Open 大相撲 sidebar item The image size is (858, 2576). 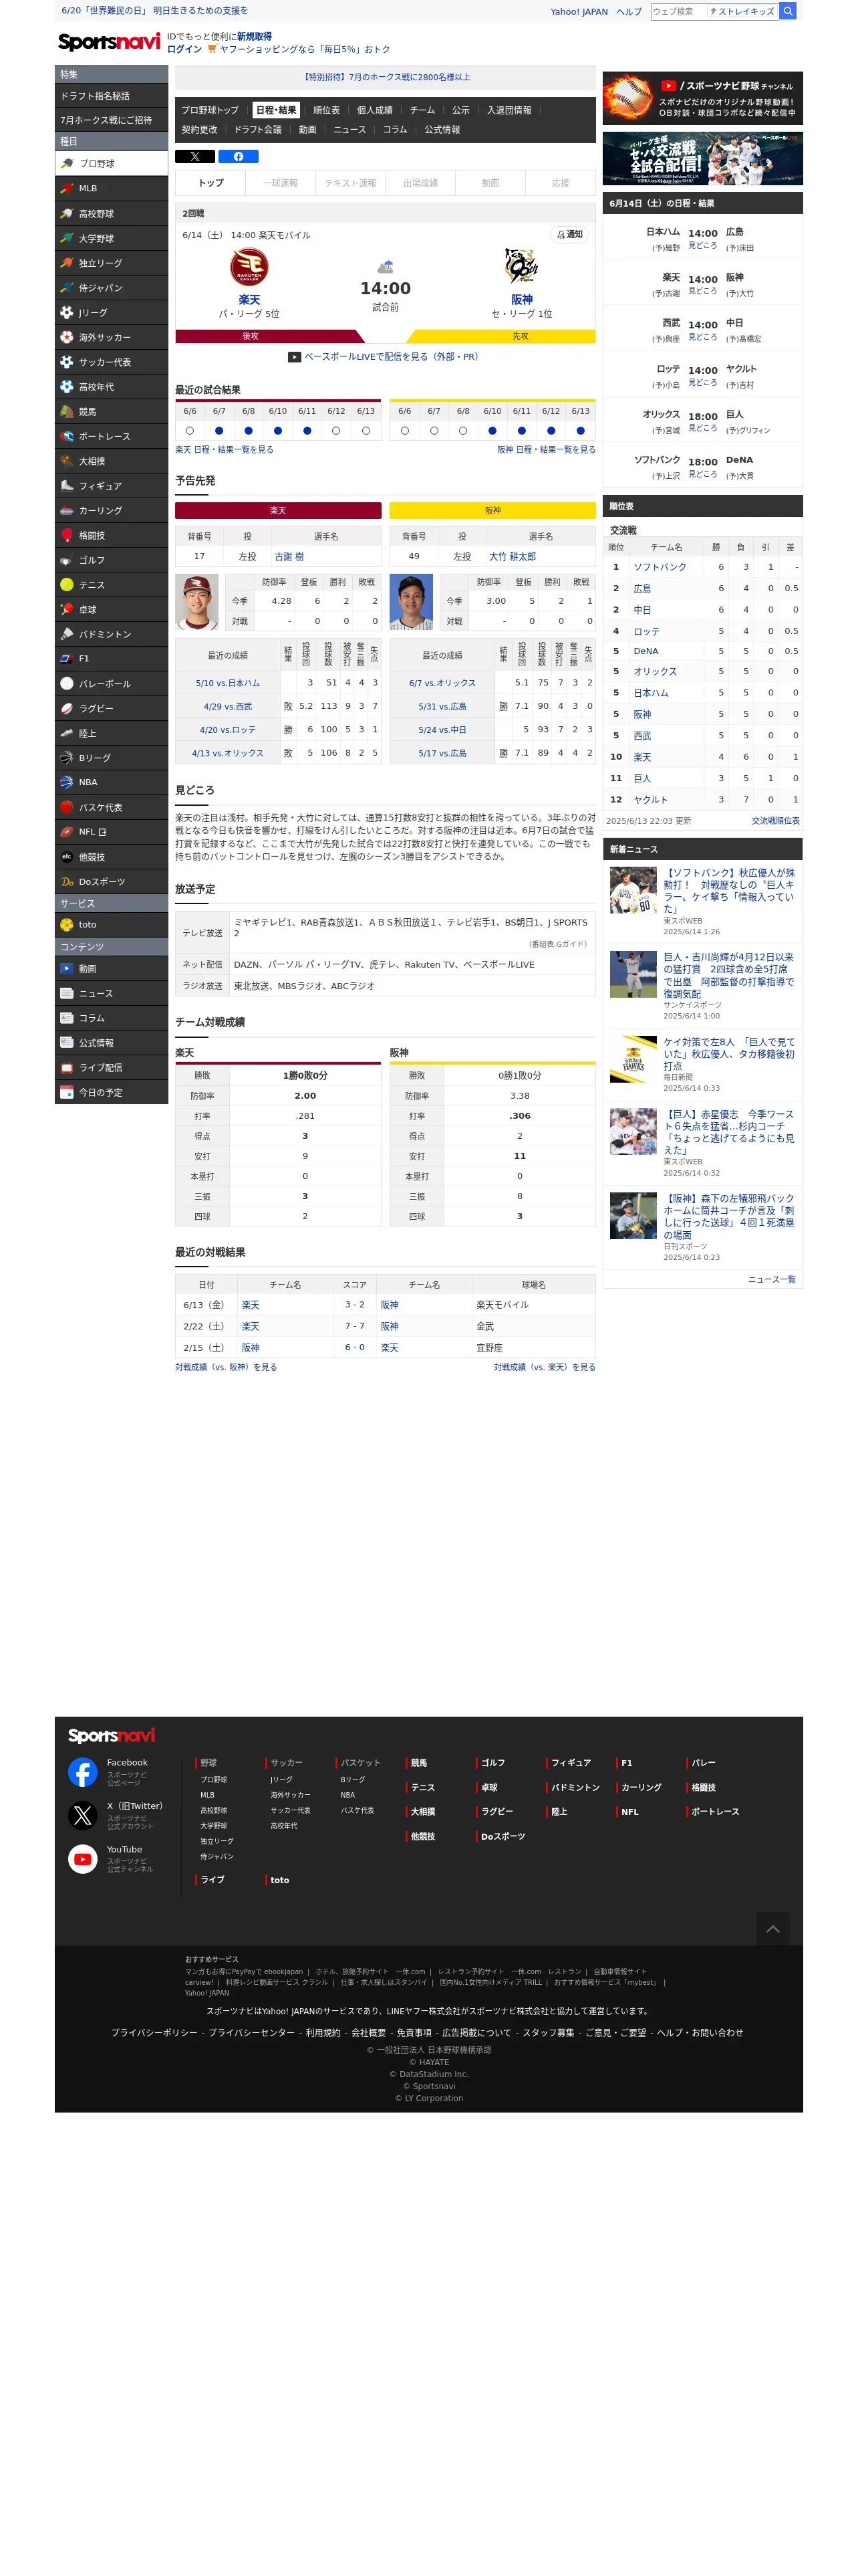[111, 461]
